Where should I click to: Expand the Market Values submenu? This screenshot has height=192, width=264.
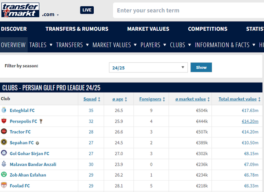[x=114, y=45]
